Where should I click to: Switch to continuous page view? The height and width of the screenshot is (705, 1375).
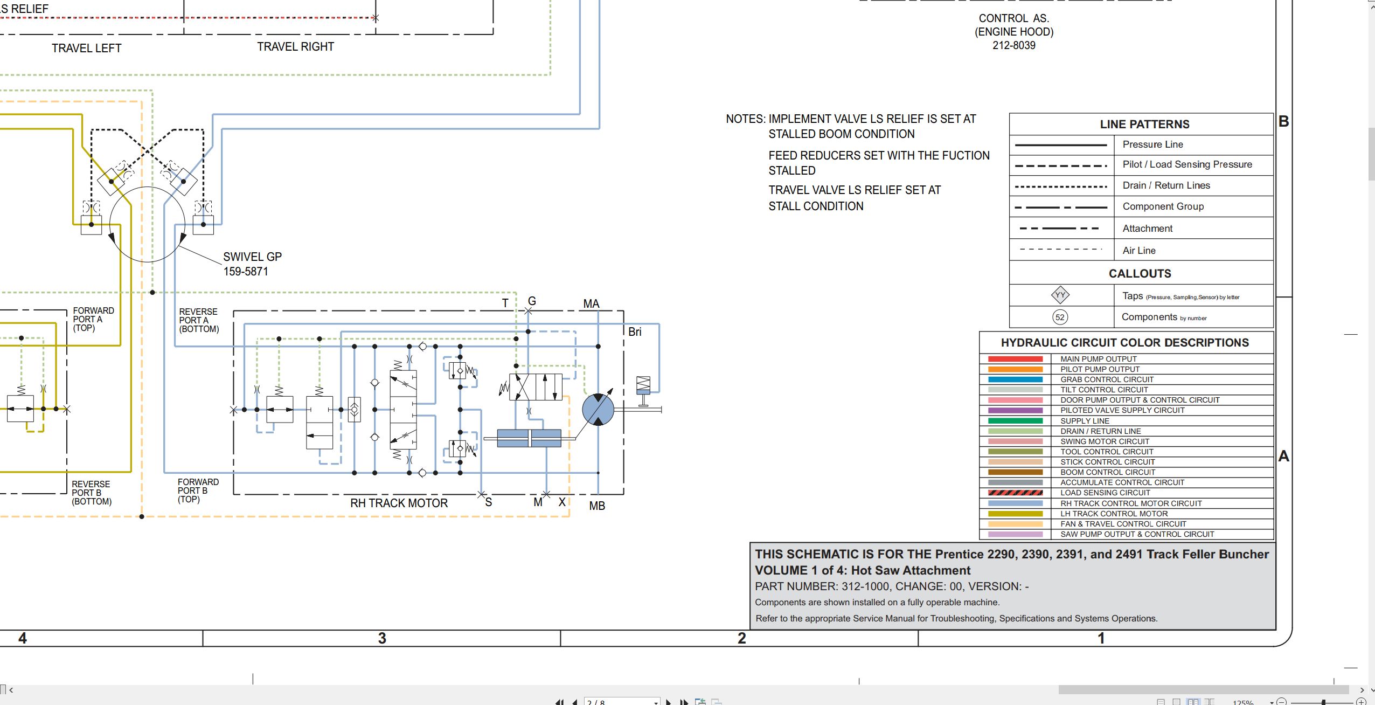(1176, 702)
